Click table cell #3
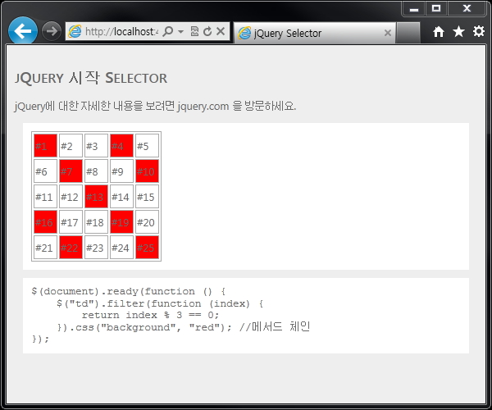 tap(96, 146)
